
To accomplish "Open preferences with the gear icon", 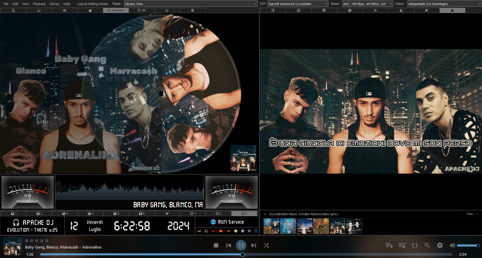I will (440, 245).
